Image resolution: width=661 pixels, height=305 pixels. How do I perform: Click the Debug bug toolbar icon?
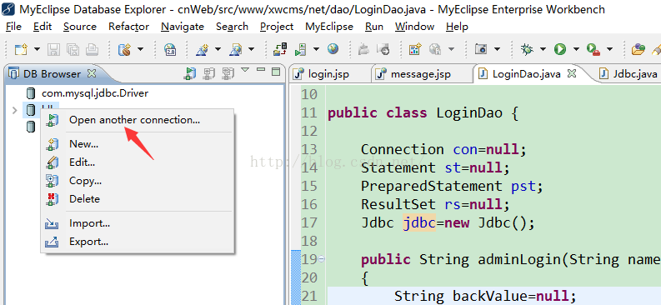pyautogui.click(x=527, y=49)
